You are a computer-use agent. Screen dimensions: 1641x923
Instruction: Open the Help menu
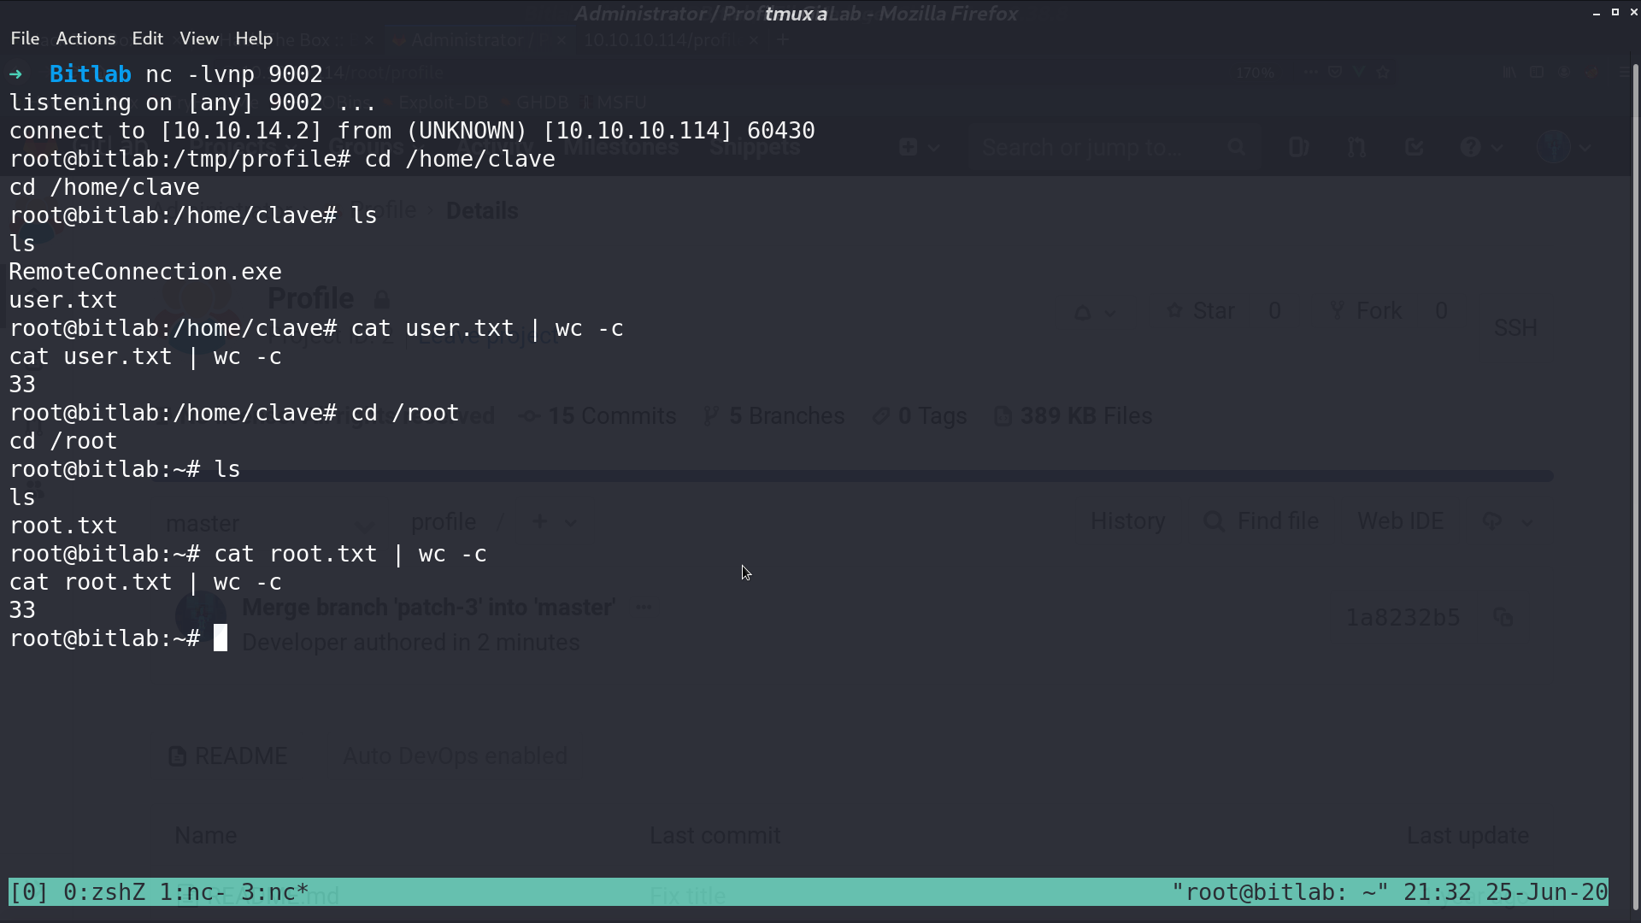[x=254, y=38]
